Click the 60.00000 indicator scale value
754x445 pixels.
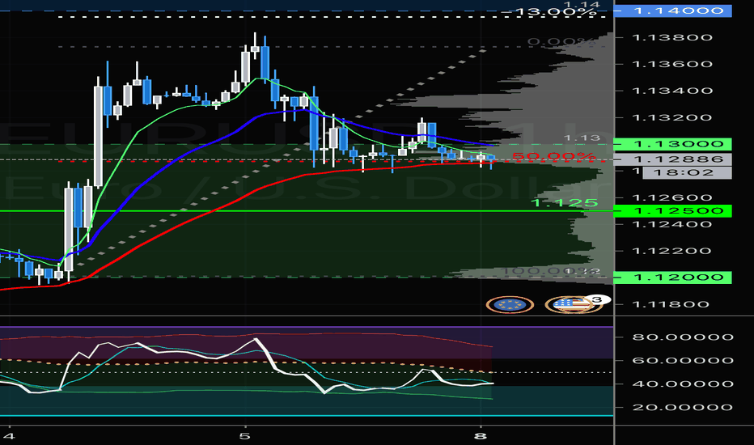click(x=683, y=360)
